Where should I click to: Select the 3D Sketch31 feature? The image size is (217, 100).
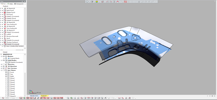pos(11,30)
